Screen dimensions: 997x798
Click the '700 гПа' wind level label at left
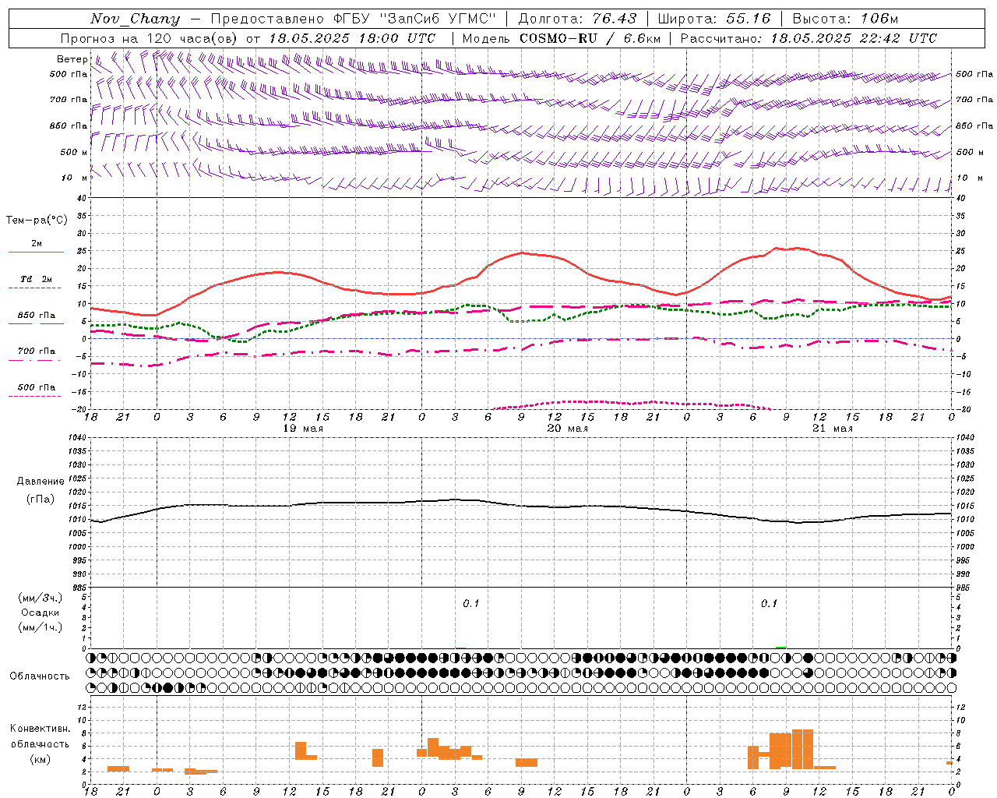(69, 100)
